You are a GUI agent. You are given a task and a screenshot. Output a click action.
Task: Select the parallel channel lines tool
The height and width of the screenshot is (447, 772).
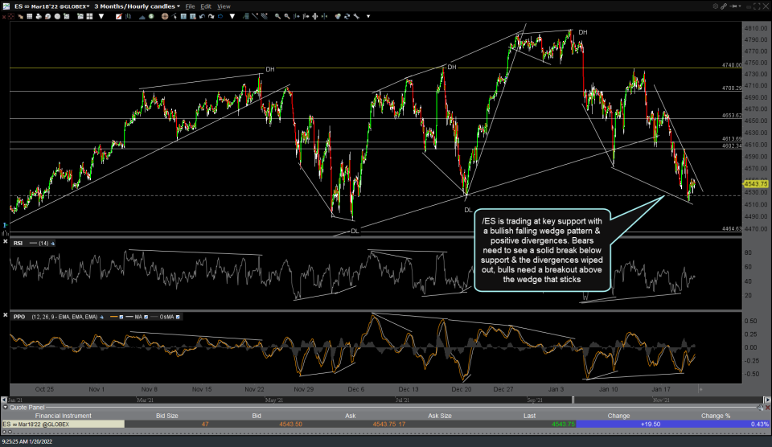click(x=265, y=16)
